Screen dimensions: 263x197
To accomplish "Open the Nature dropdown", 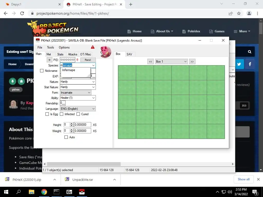I will point(93,82).
